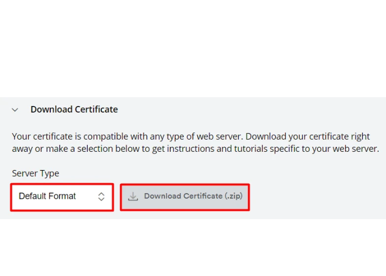Image resolution: width=386 pixels, height=276 pixels.
Task: Click the up-down arrows in Server Type selector
Action: click(101, 197)
